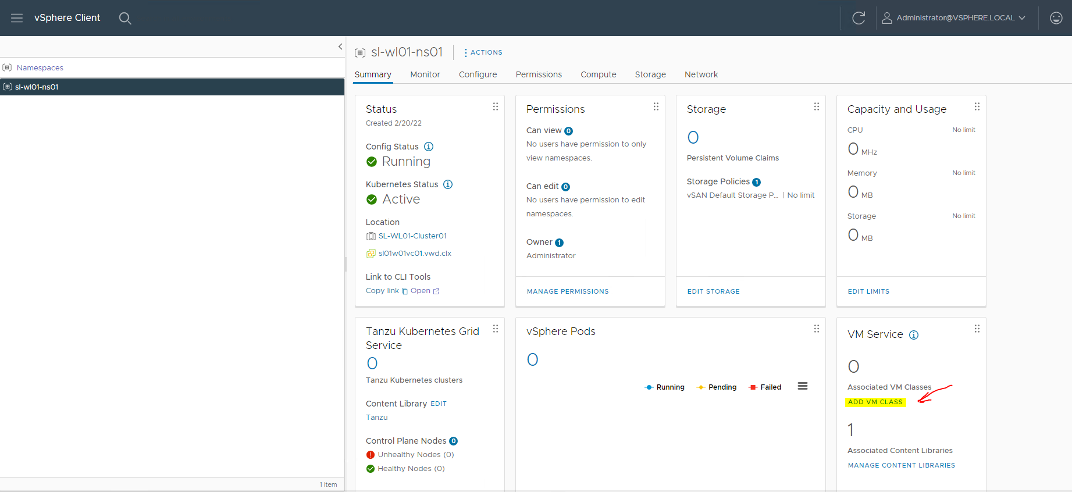
Task: Click the Associated Content Libraries count
Action: 851,430
